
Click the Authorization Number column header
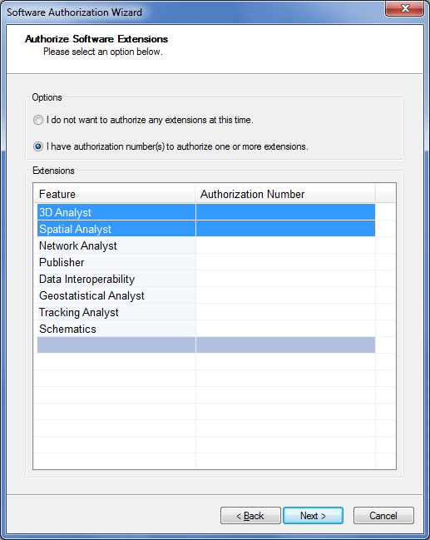[285, 194]
